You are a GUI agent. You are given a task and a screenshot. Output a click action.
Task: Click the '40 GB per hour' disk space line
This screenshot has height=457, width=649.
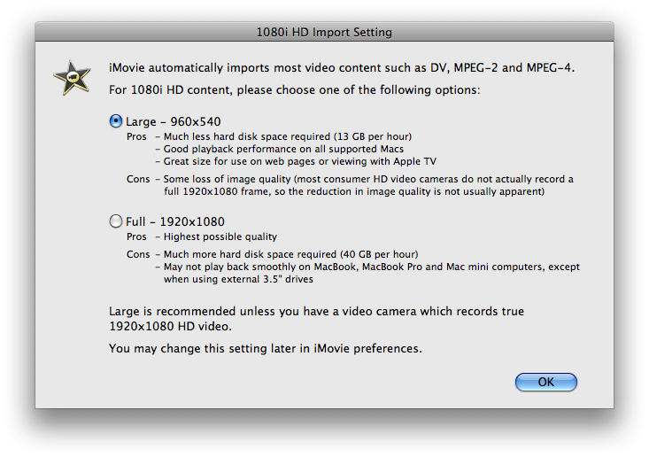[x=287, y=254]
